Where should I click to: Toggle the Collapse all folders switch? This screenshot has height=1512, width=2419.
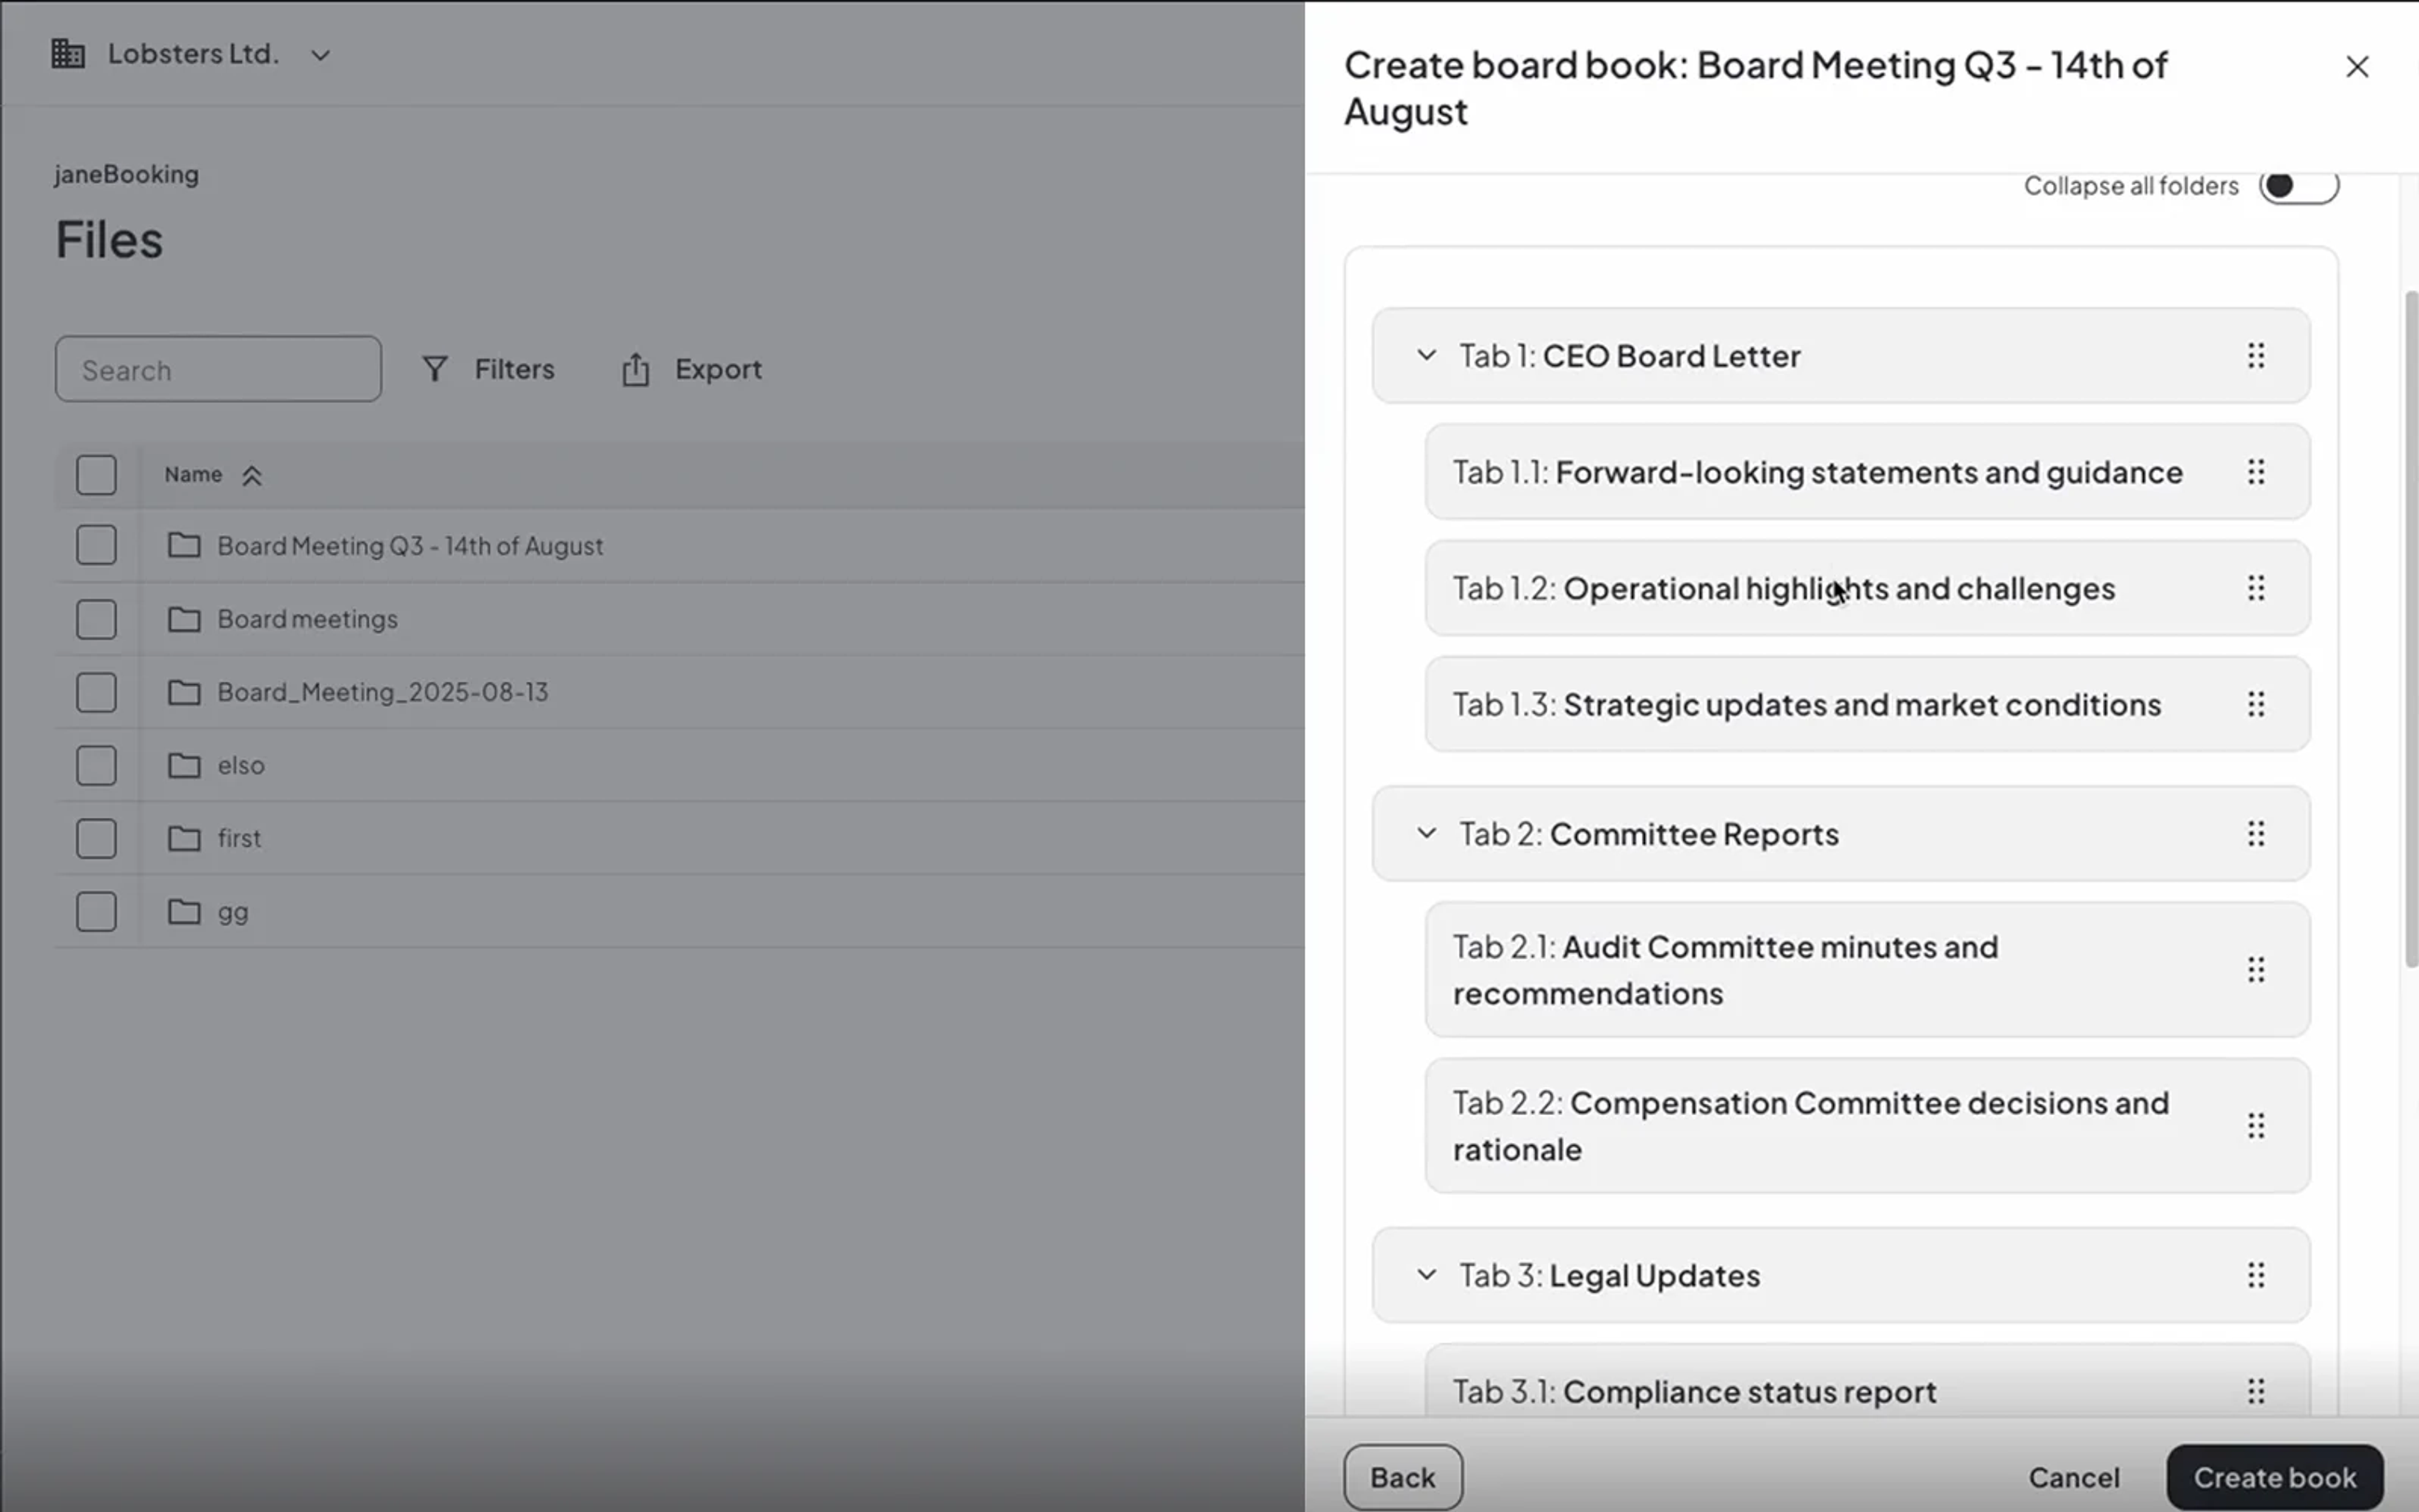[2298, 186]
